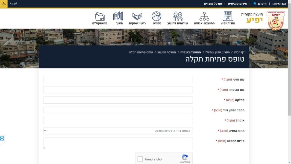291x164 pixels.
Task: Click the חיפוש search link
Action: [x=260, y=4]
